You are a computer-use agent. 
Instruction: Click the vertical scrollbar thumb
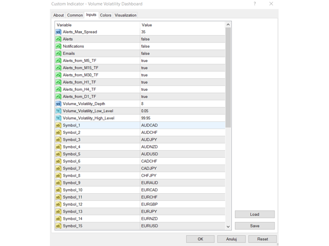point(228,77)
